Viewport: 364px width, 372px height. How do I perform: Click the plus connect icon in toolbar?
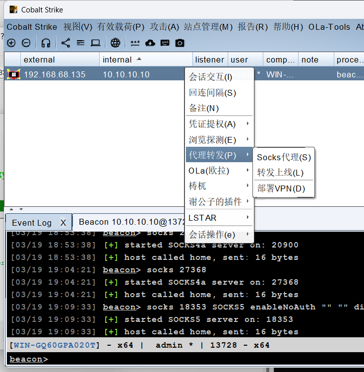[11, 43]
